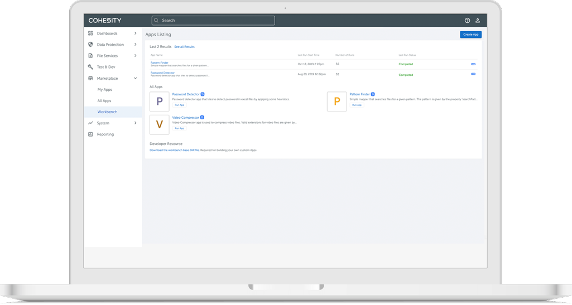Image resolution: width=572 pixels, height=305 pixels.
Task: Focus the Search input field
Action: tap(213, 21)
